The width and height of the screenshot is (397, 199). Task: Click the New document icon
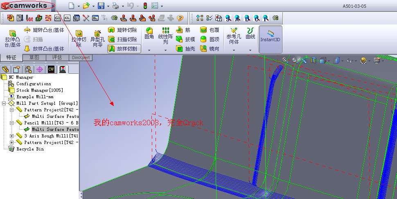coord(71,6)
